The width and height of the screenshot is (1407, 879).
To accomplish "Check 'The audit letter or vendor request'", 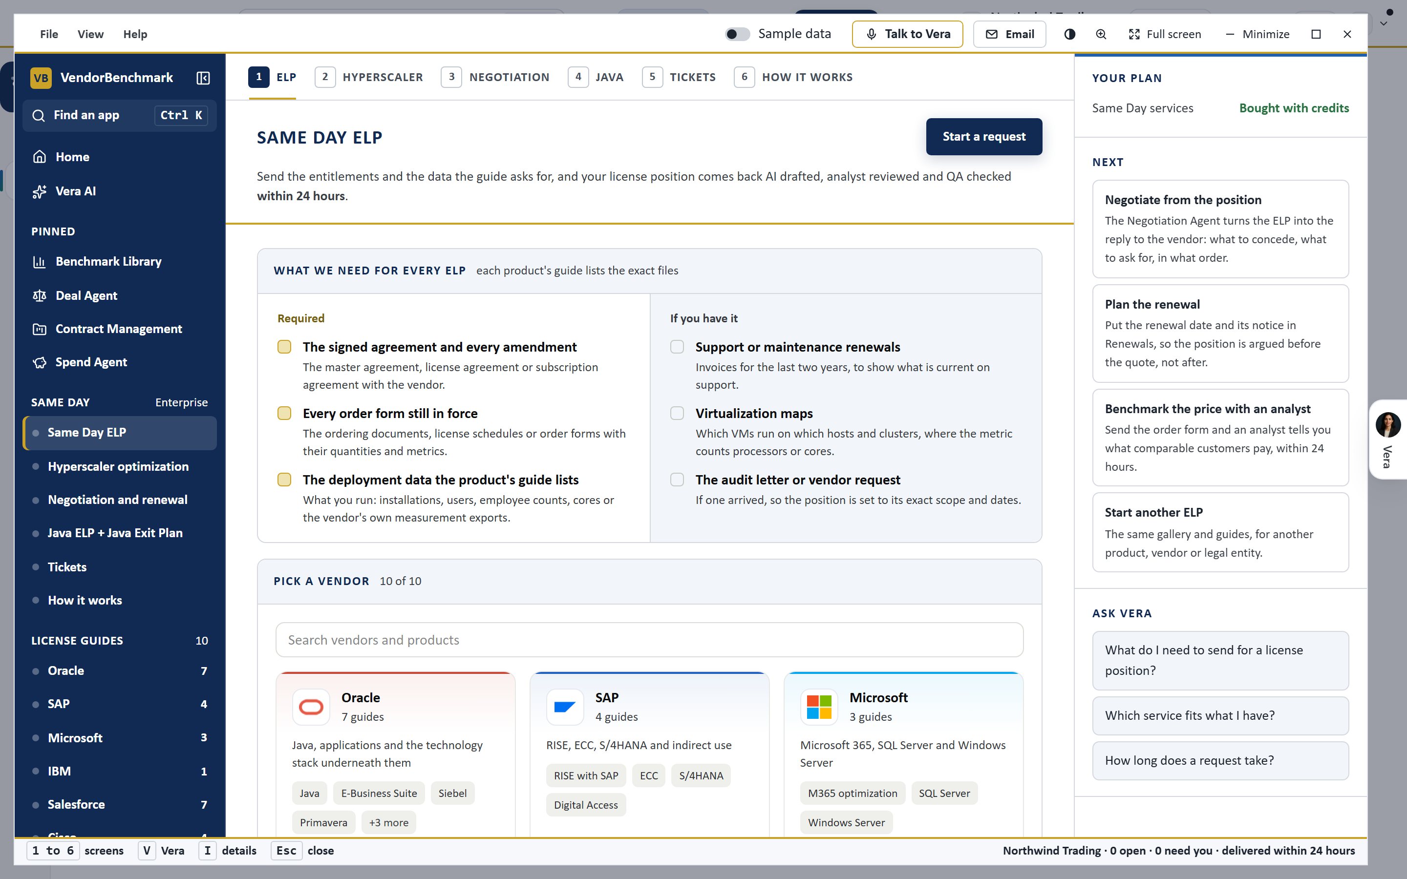I will point(677,480).
